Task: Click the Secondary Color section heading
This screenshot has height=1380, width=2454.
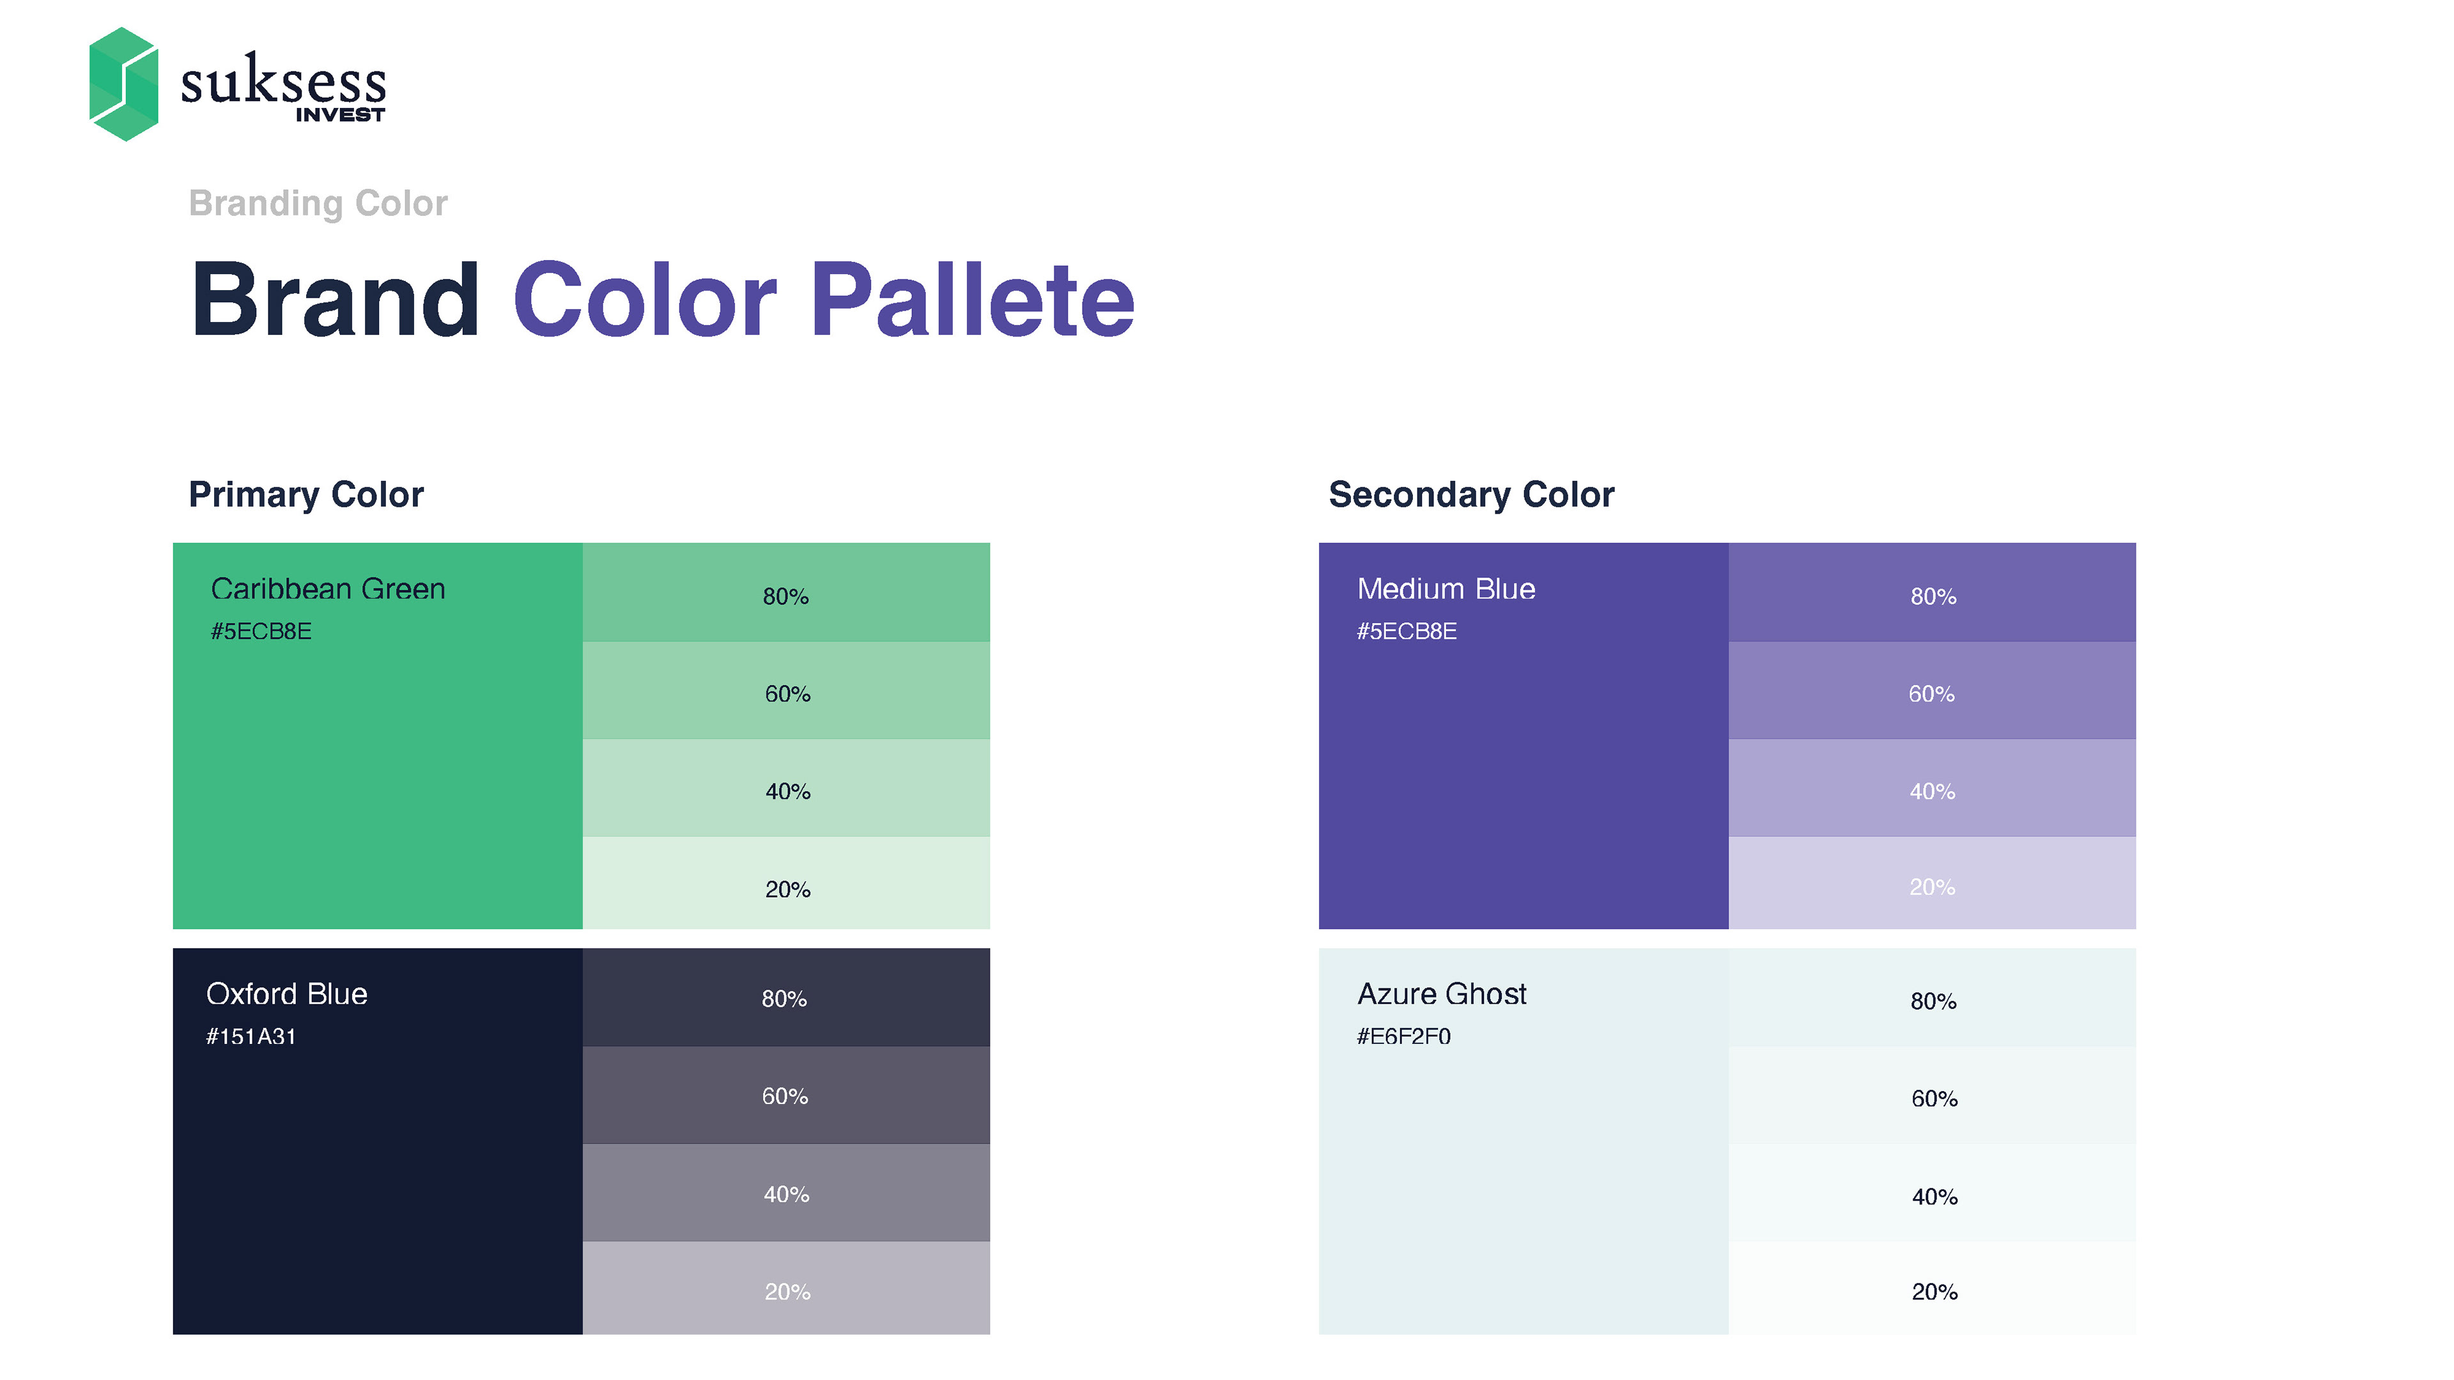Action: [x=1471, y=494]
